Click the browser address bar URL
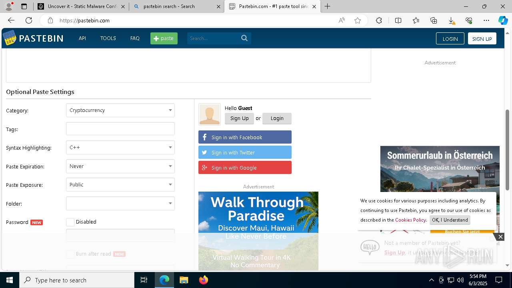The image size is (512, 288). 84,20
